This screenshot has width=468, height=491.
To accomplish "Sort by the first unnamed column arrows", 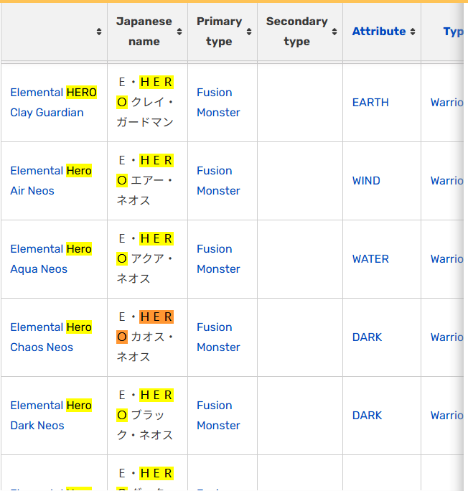I will click(99, 32).
